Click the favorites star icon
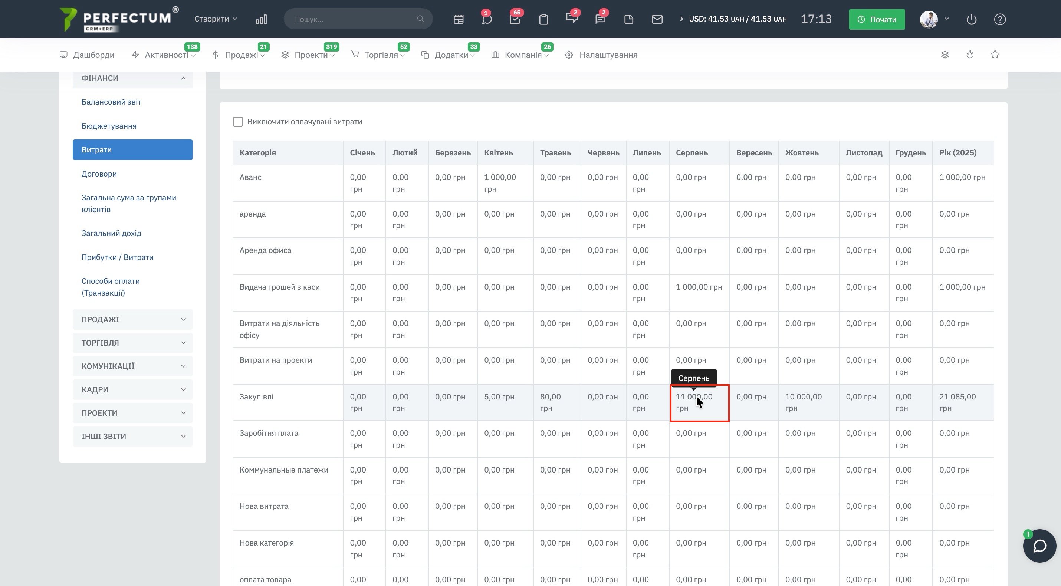This screenshot has width=1061, height=586. pos(995,55)
